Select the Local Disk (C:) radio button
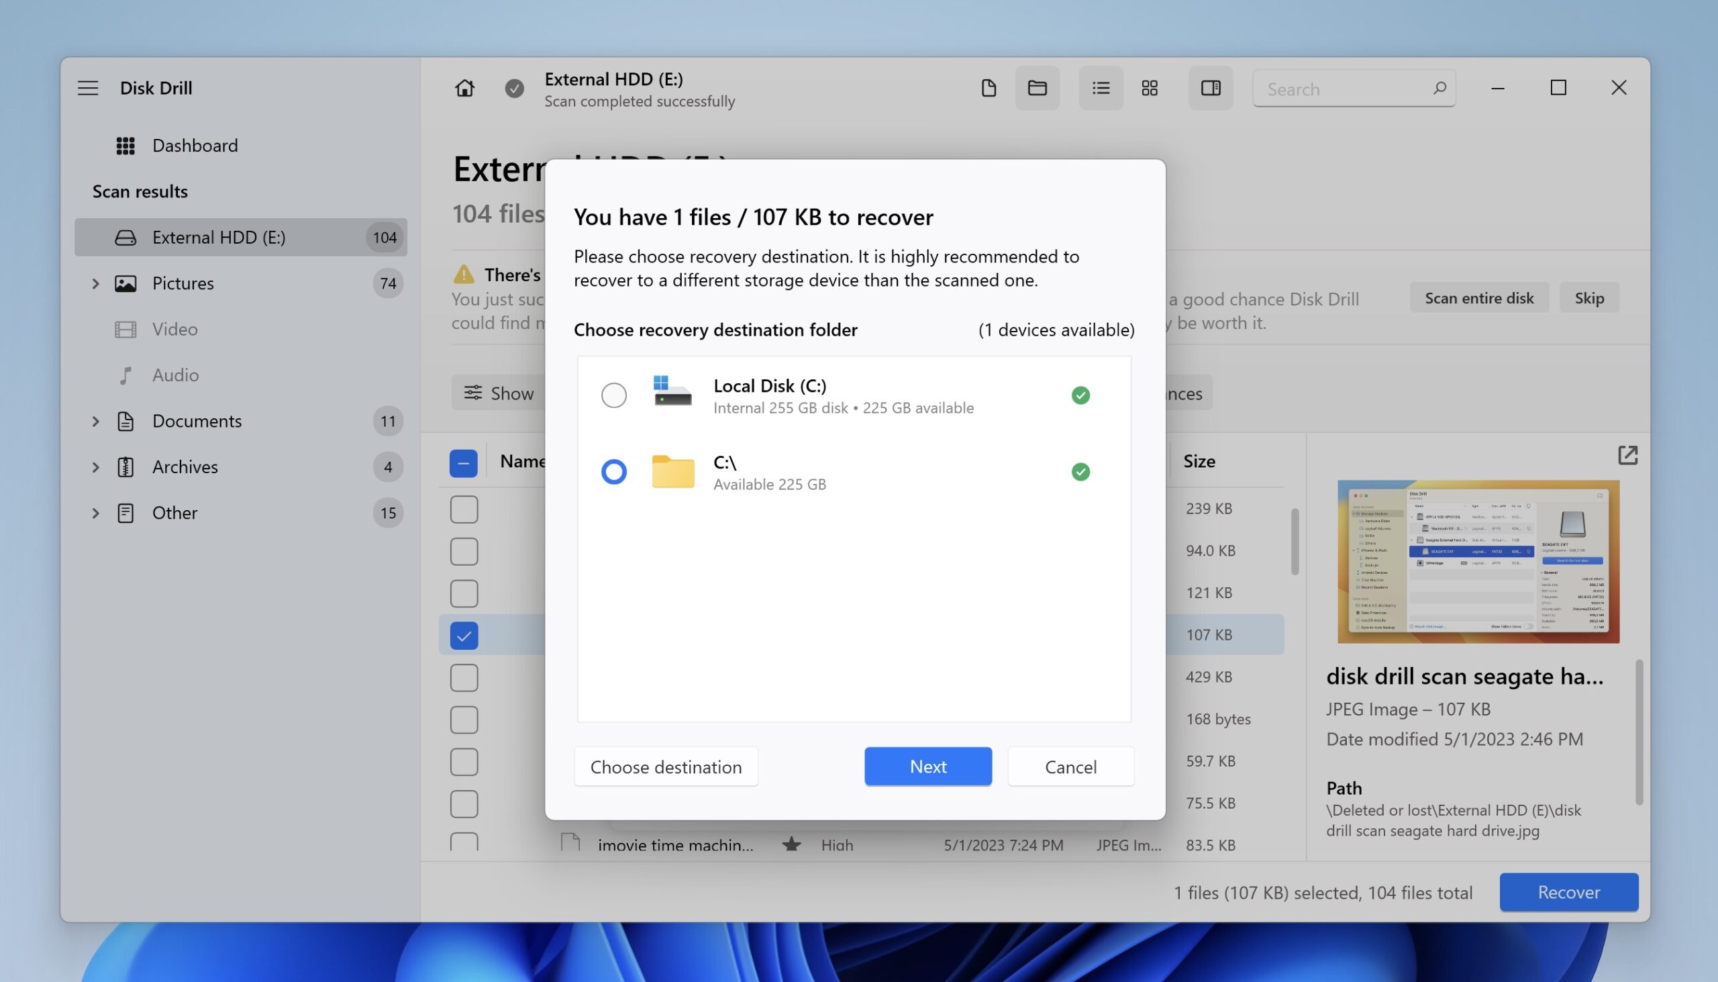Image resolution: width=1718 pixels, height=982 pixels. point(613,395)
